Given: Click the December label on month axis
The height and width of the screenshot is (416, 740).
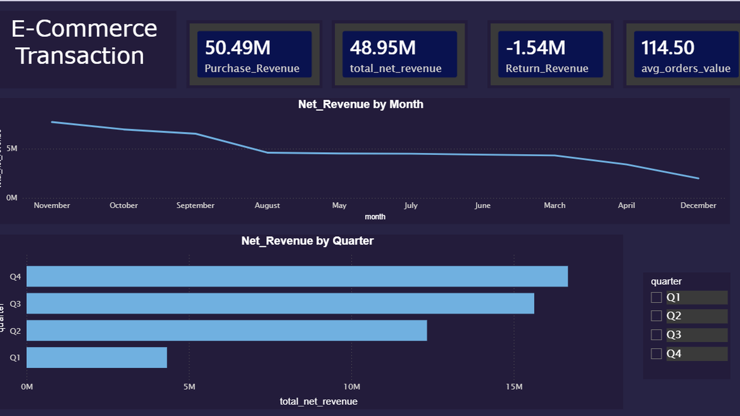Looking at the screenshot, I should [698, 205].
